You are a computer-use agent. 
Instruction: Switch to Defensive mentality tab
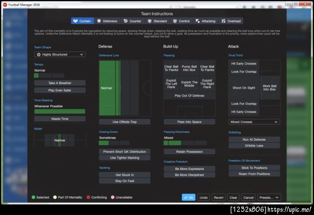pyautogui.click(x=107, y=21)
